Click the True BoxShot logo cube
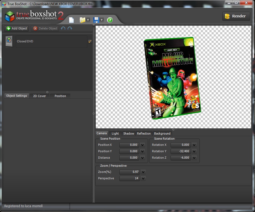The width and height of the screenshot is (255, 212). click(x=10, y=16)
